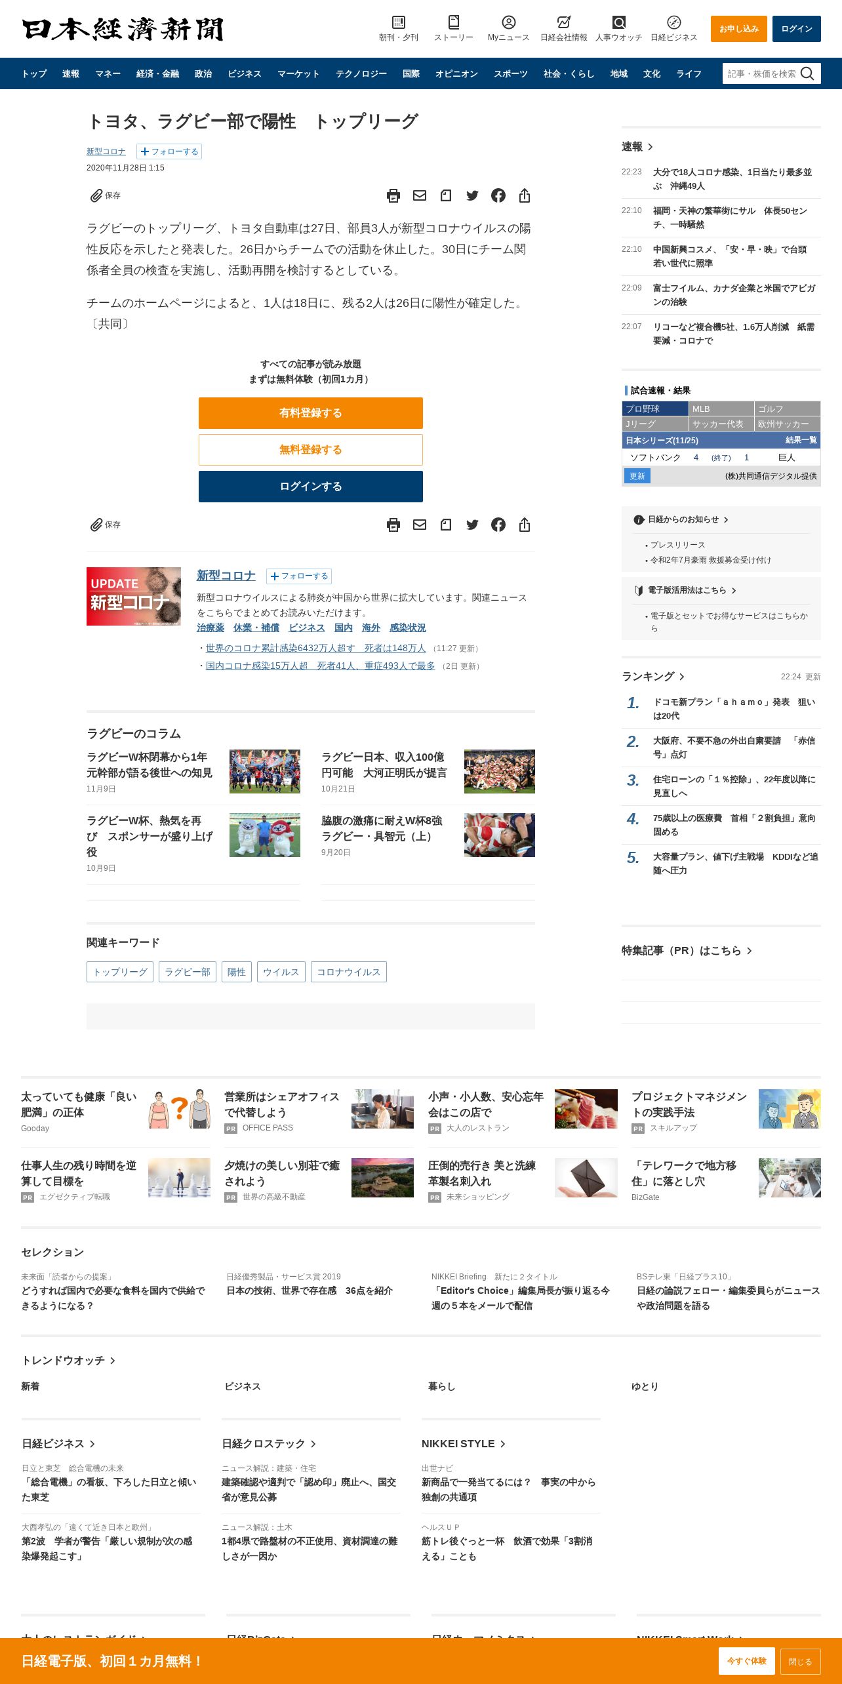The image size is (842, 1684).
Task: Open the 日経会社情報 chart icon
Action: pos(563,22)
